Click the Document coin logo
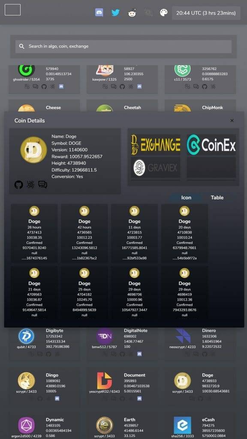247x439 pixels. 105,381
